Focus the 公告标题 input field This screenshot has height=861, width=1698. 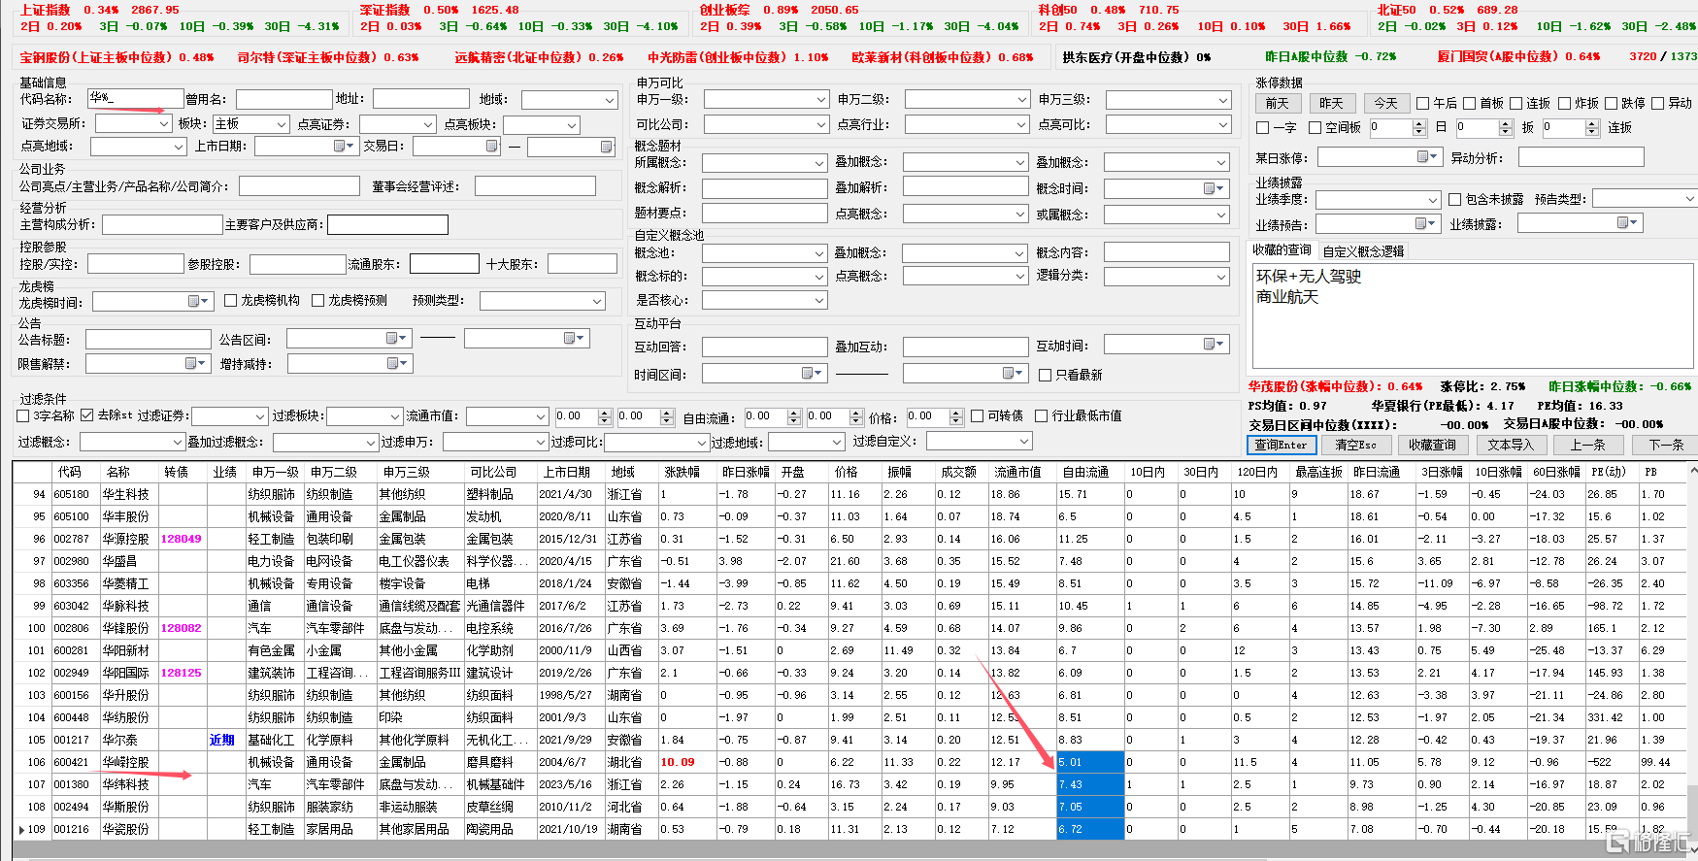[148, 339]
